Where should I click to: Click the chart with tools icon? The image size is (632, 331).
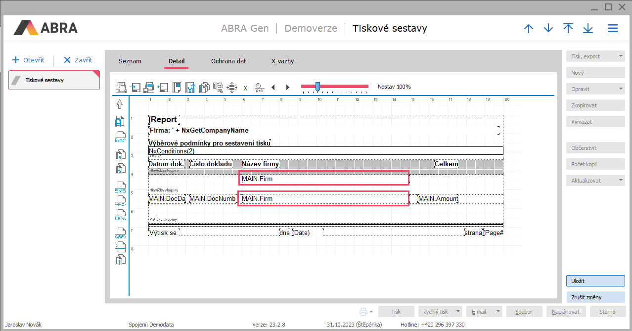click(x=190, y=88)
